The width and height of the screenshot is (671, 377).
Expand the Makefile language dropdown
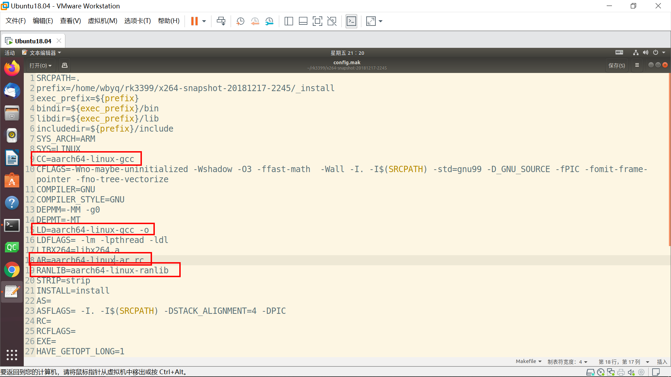click(528, 362)
